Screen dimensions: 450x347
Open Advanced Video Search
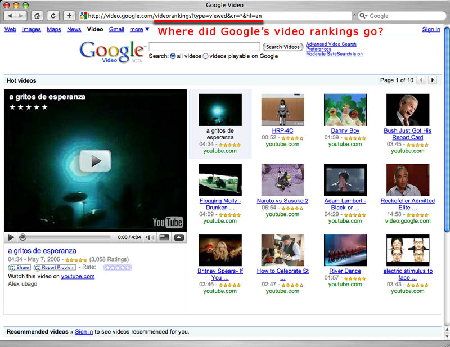pos(331,44)
